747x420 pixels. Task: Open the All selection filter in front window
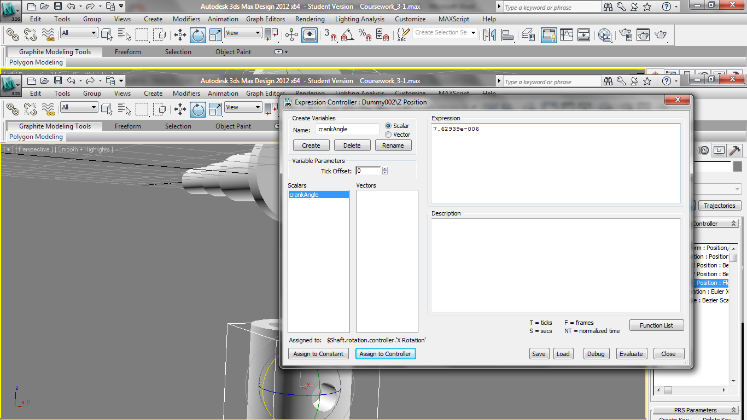pyautogui.click(x=79, y=107)
